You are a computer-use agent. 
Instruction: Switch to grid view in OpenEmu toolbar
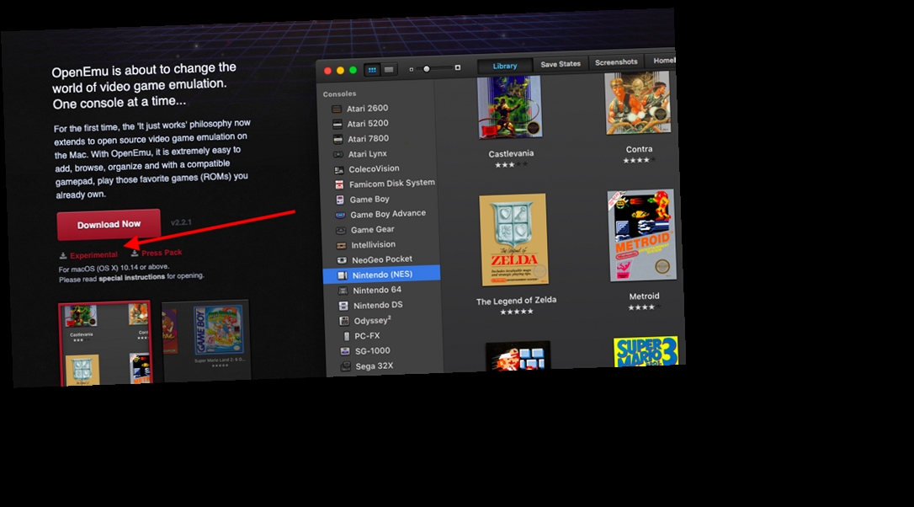click(x=372, y=68)
